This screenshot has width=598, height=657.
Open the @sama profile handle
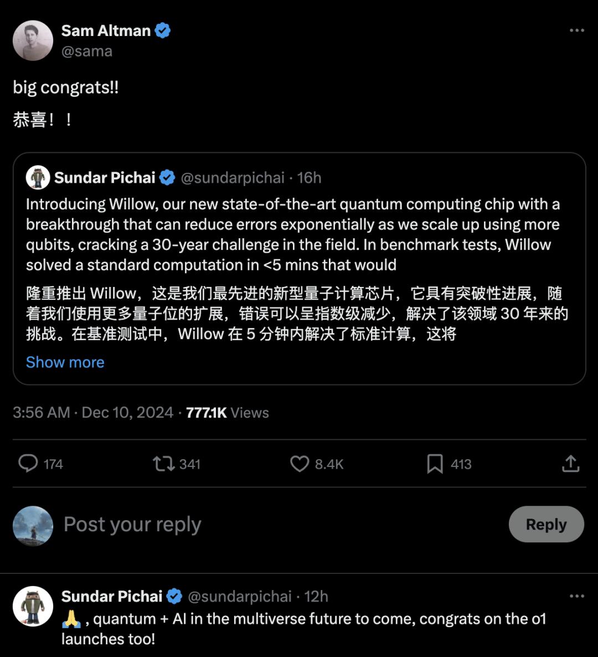[x=87, y=51]
